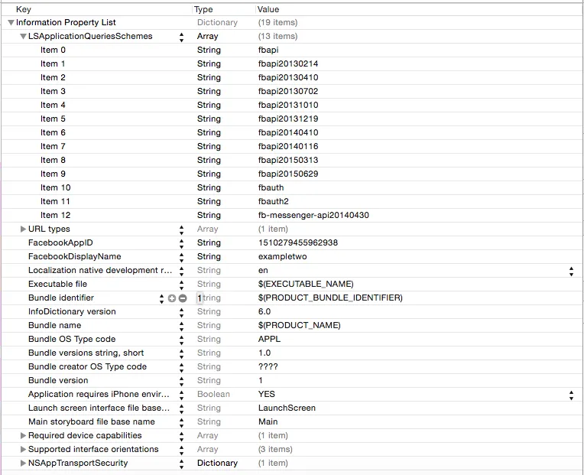This screenshot has width=584, height=475.
Task: Open key stepper for Bundle versions string, short
Action: (181, 353)
